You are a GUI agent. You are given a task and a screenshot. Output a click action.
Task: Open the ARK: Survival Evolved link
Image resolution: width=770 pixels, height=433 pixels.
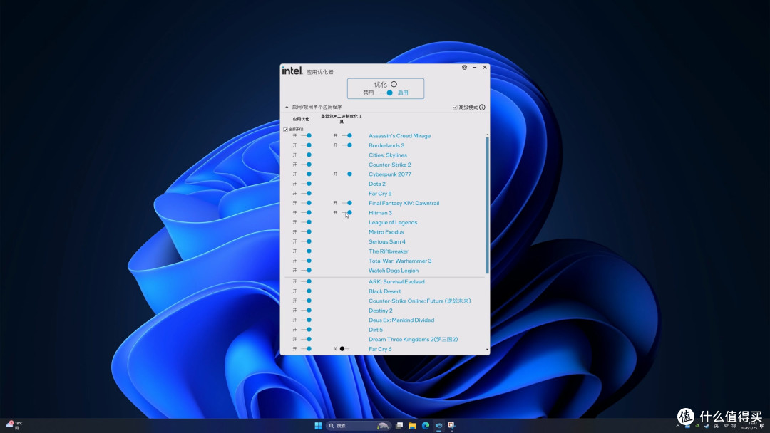click(396, 281)
